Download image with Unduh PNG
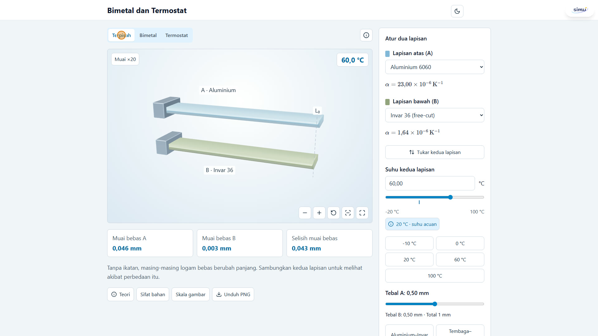 (x=233, y=294)
